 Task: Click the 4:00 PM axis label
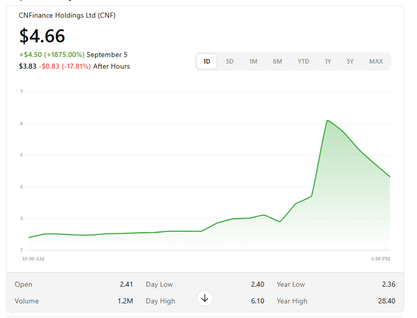coord(380,258)
